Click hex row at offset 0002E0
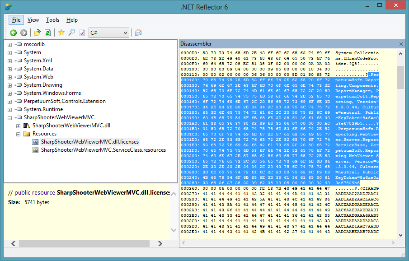The height and width of the screenshot is (261, 409). [280, 232]
